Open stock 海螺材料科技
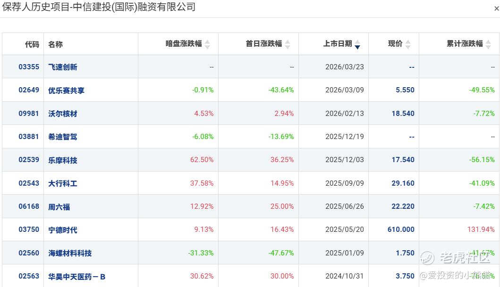This screenshot has height=287, width=500. 70,253
